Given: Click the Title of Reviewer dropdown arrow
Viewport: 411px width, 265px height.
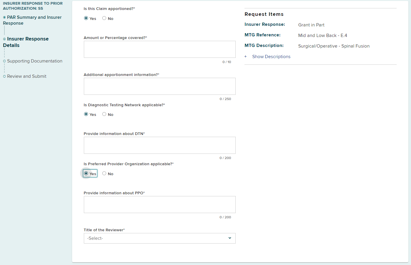Looking at the screenshot, I should coord(230,238).
